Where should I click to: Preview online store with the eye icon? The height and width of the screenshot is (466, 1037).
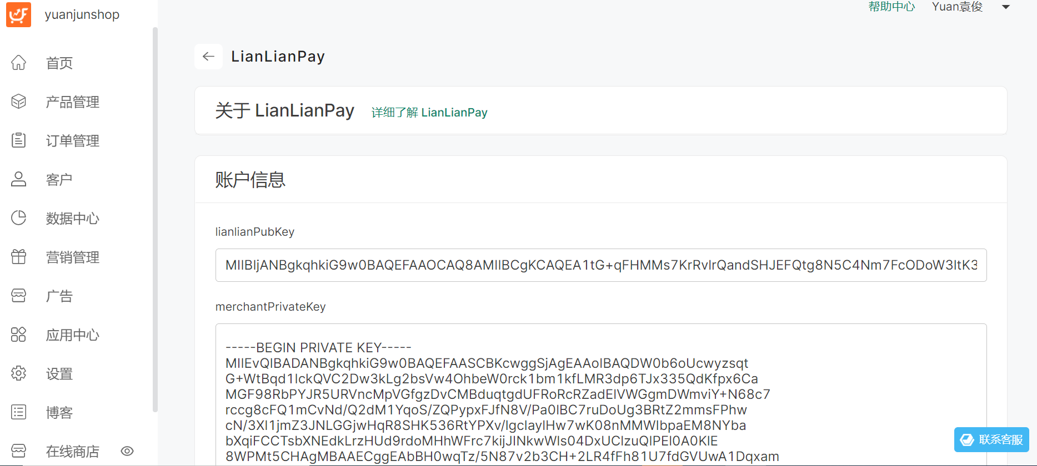(x=127, y=451)
